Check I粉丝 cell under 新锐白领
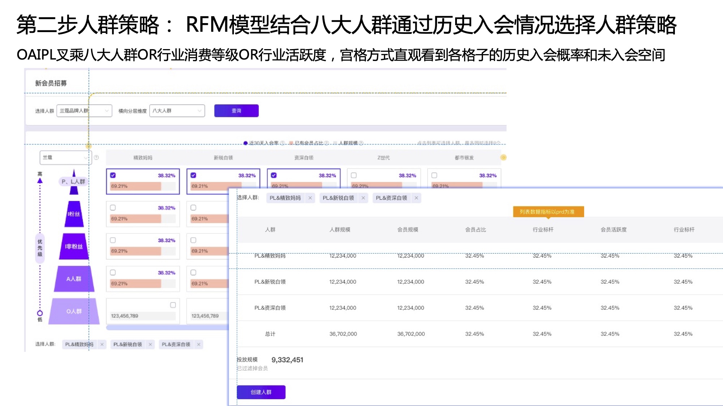Viewport: 723px width, 406px height. pos(193,208)
